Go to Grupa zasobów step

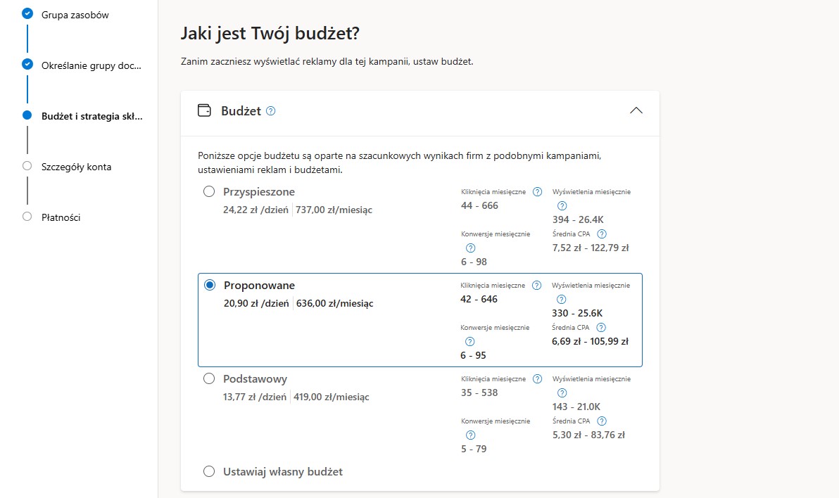tap(75, 15)
